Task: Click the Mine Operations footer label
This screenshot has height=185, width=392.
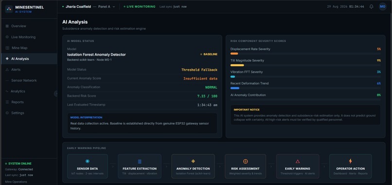Action: coord(16,182)
